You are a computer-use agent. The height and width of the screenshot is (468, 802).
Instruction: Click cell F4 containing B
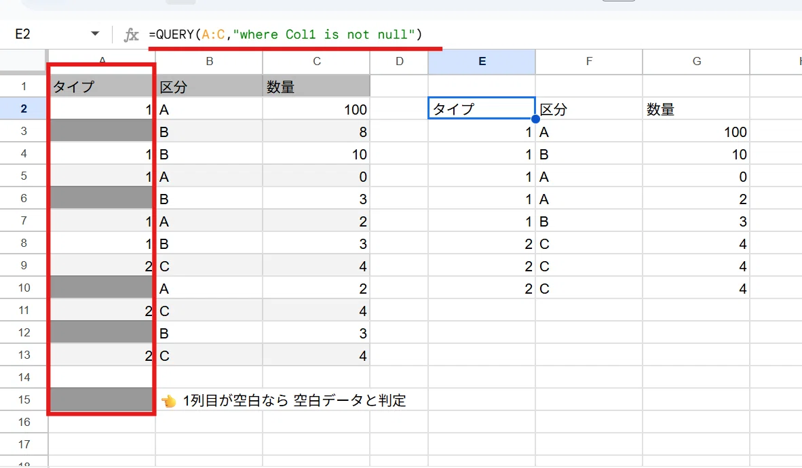pyautogui.click(x=589, y=154)
